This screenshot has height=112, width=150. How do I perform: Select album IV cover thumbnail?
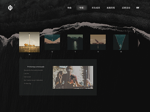point(52,42)
